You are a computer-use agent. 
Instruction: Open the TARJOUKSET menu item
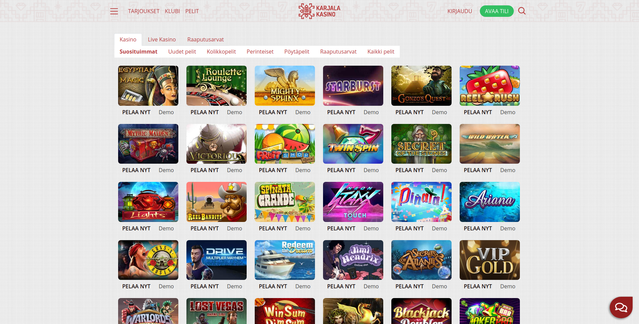point(144,11)
